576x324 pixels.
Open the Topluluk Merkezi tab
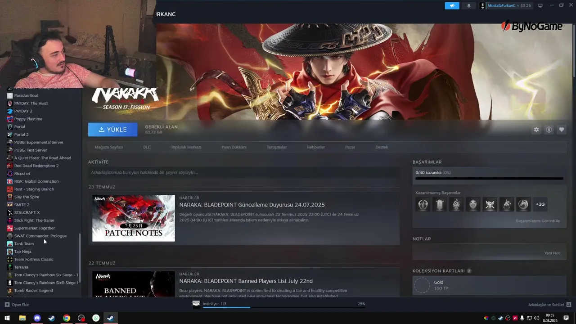tap(186, 147)
